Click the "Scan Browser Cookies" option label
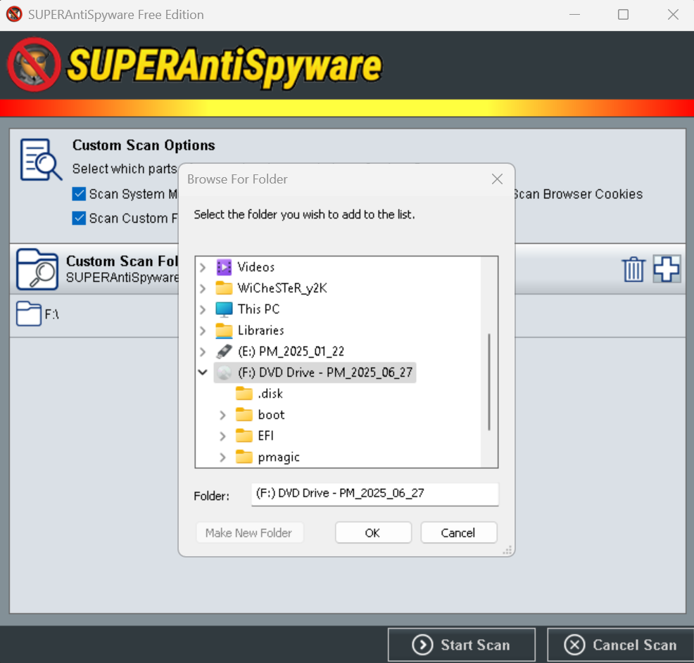694x663 pixels. (x=578, y=194)
